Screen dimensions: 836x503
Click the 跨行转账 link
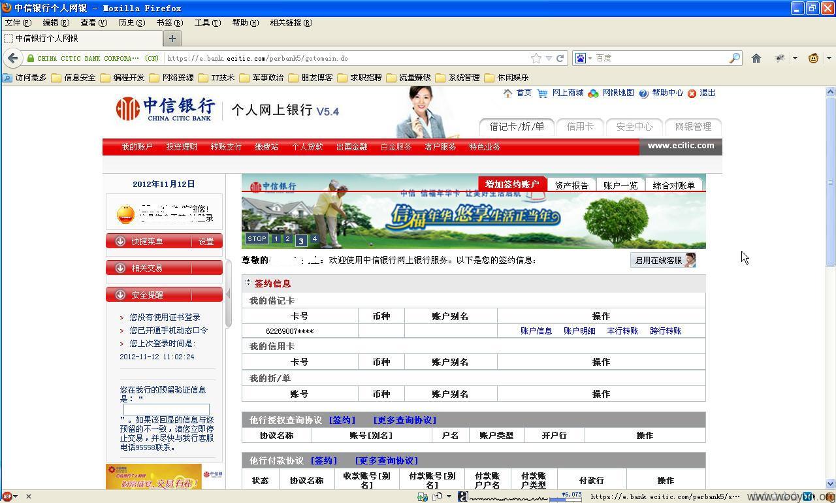pyautogui.click(x=666, y=331)
